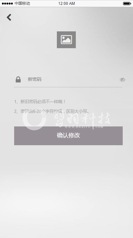Click the 12:00 AM clock in status bar
The image size is (133, 238).
point(66,4)
